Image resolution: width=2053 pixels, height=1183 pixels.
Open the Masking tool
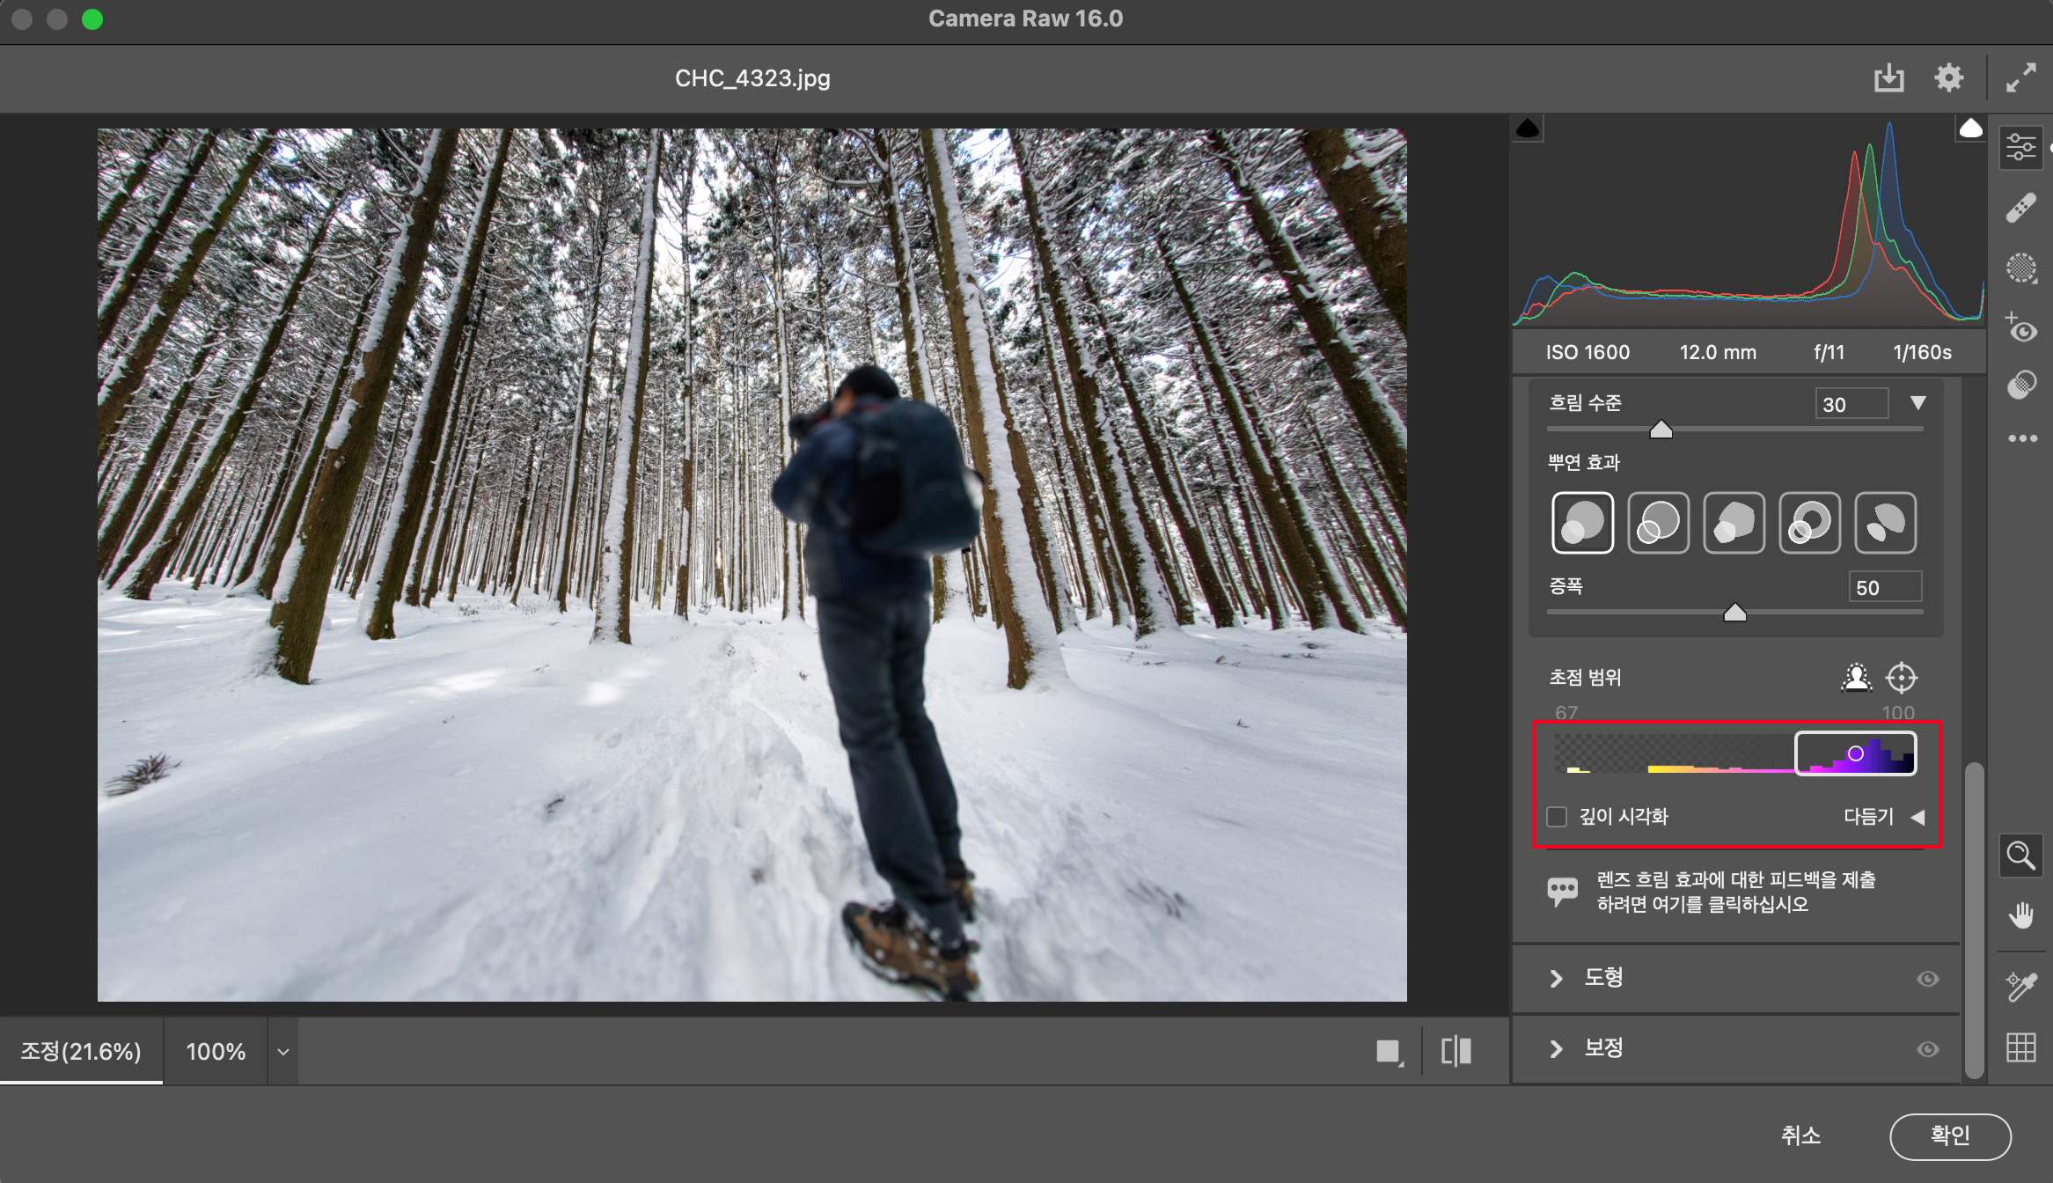coord(2021,268)
